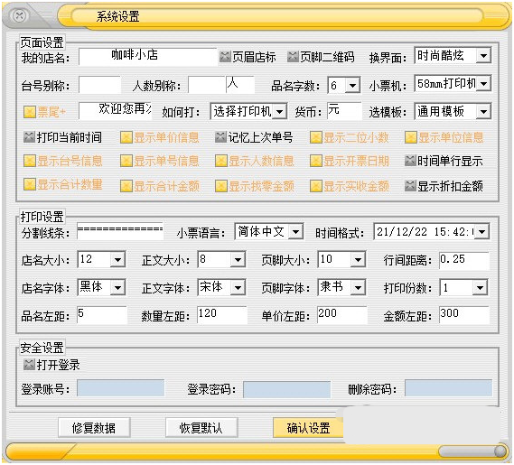Open the 小票机 dropdown showing 58mm打印机
This screenshot has width=514, height=465.
click(x=453, y=83)
